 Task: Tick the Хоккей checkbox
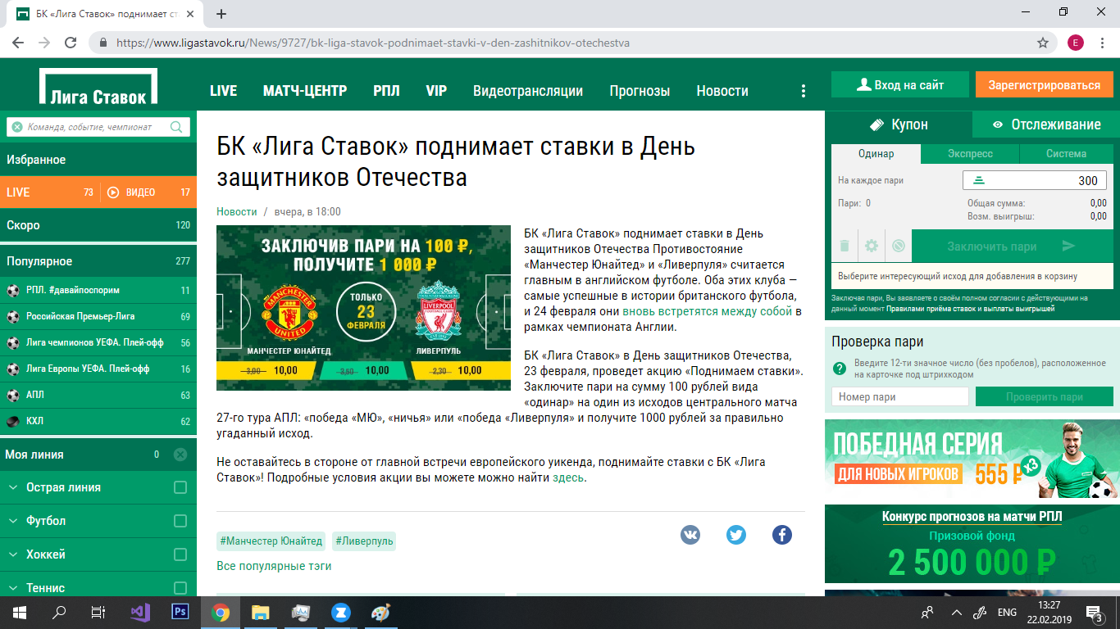click(180, 554)
